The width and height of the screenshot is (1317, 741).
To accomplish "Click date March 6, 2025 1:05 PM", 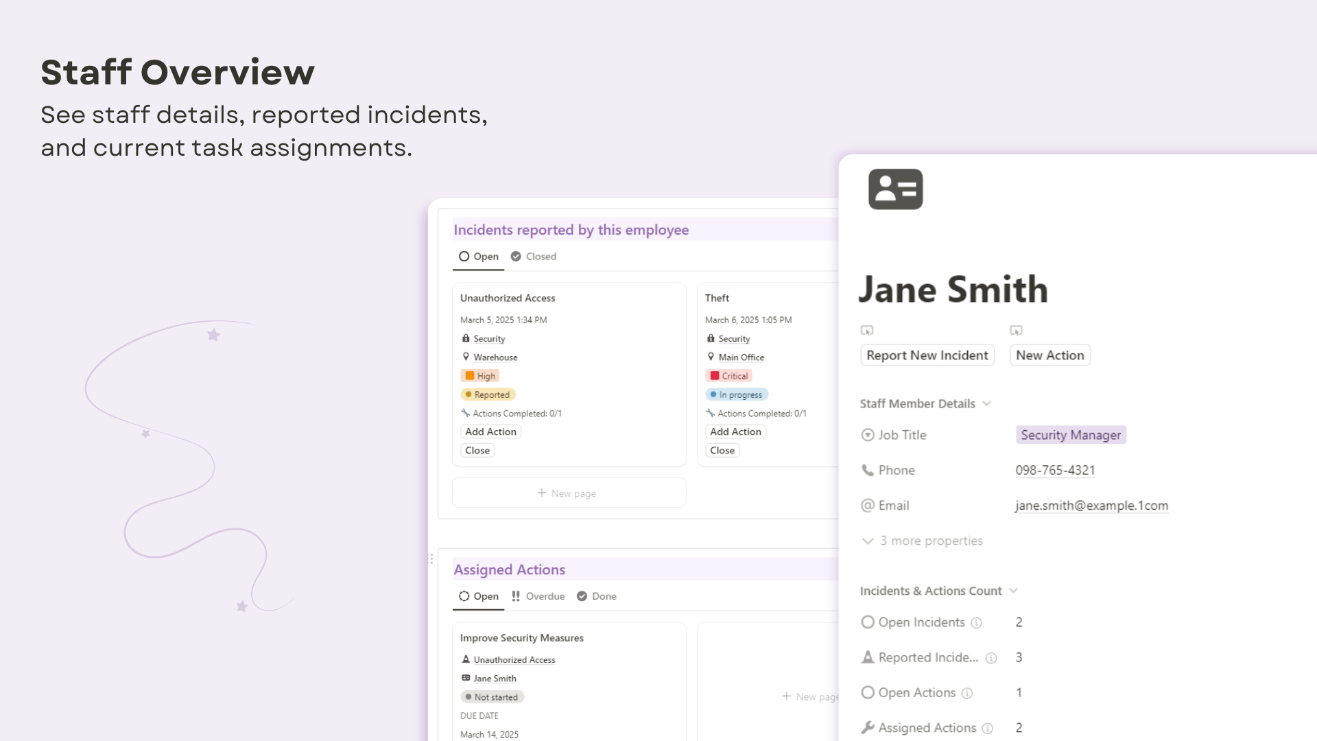I will [x=748, y=320].
